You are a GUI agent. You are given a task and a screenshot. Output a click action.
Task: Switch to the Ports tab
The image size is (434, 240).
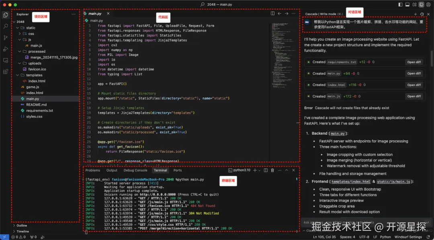point(178,170)
